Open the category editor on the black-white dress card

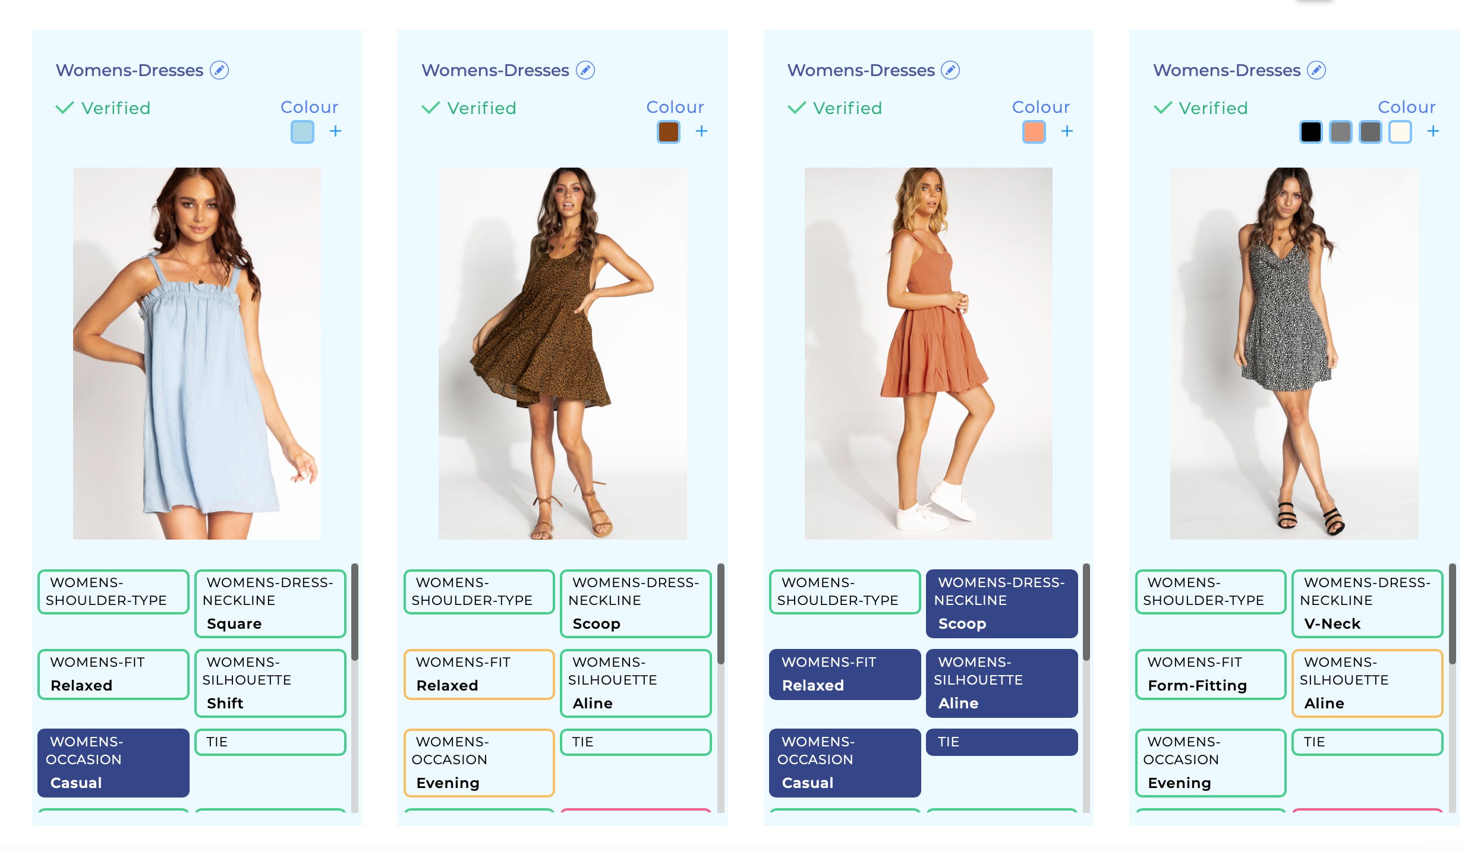tap(1317, 70)
